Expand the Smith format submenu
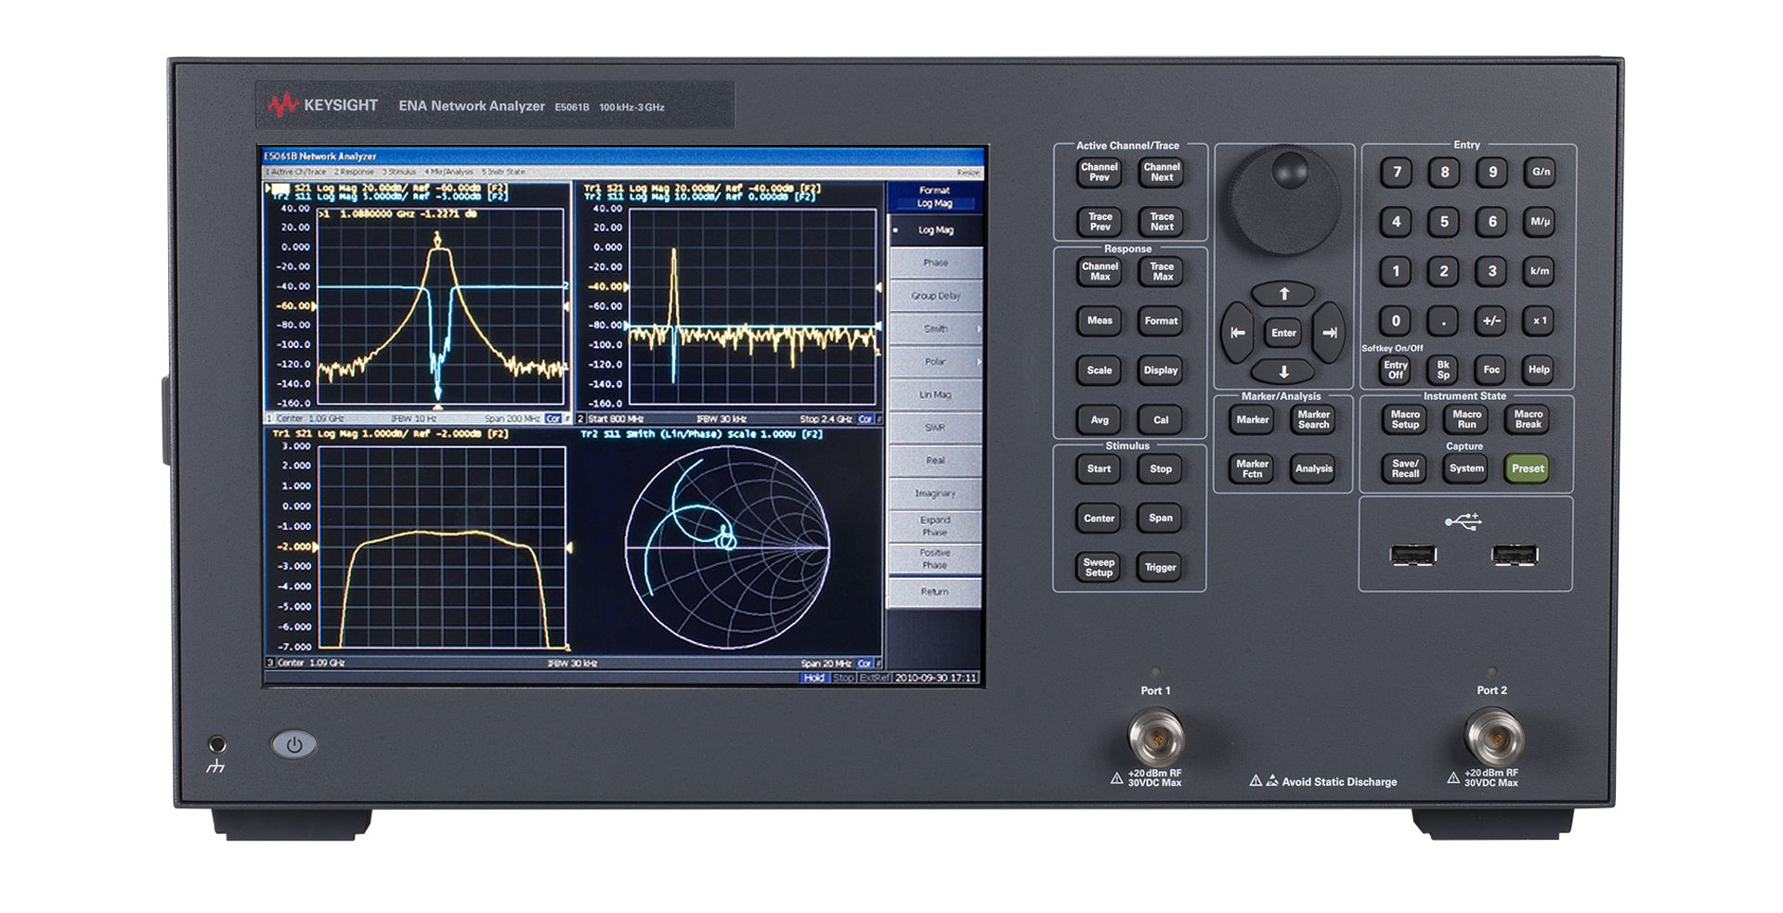The image size is (1783, 913). pyautogui.click(x=934, y=328)
